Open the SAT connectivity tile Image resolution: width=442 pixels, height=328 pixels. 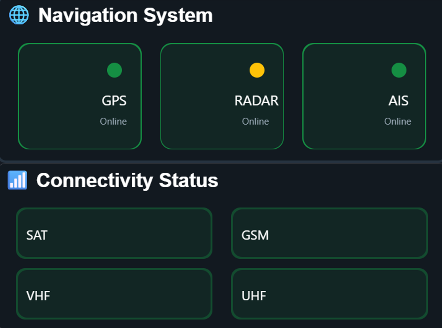[114, 233]
